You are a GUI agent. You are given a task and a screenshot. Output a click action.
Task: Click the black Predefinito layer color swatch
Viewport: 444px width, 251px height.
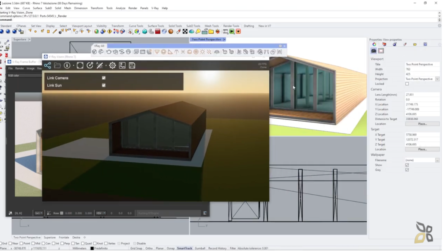92,248
